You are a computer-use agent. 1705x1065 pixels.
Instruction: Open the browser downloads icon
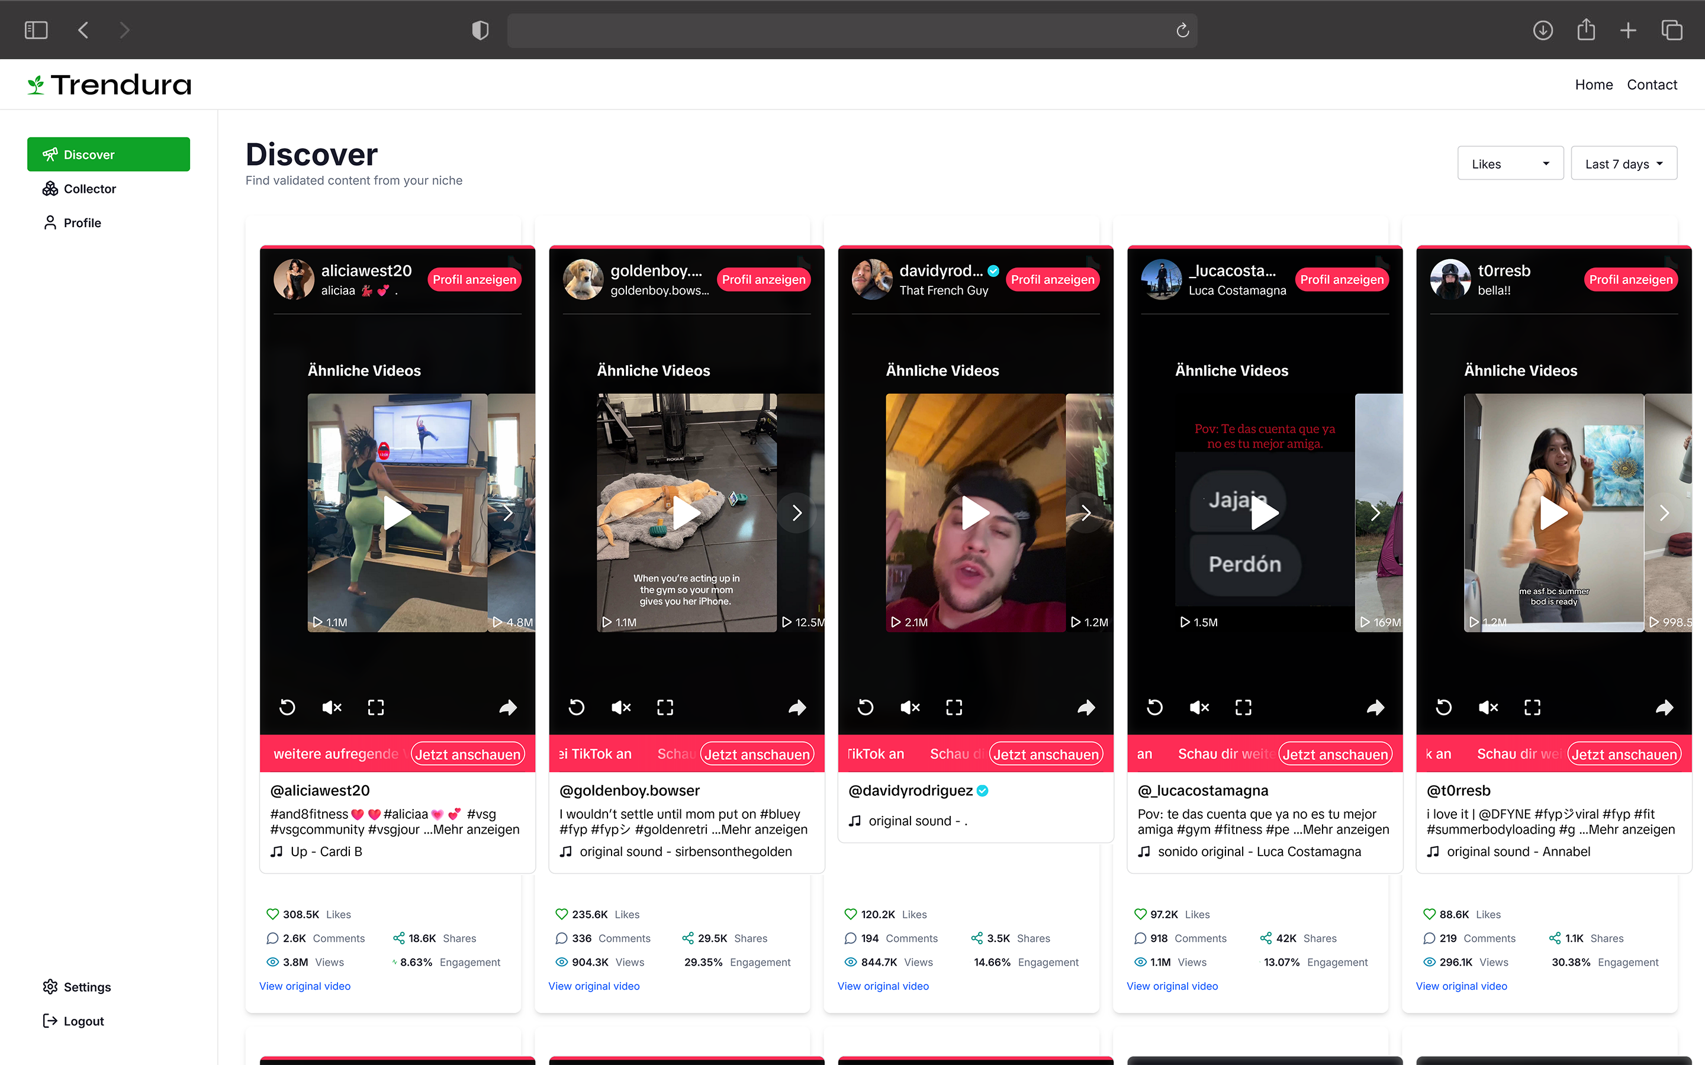click(1543, 30)
